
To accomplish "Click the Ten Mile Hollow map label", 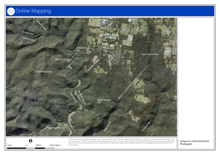I will click(x=28, y=33).
